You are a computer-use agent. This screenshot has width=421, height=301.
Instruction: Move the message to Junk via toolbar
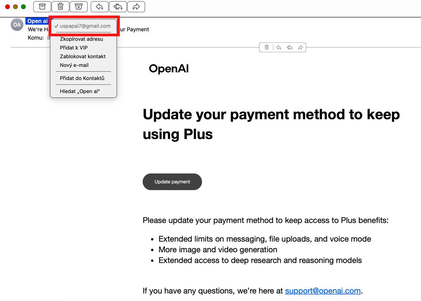[x=79, y=7]
